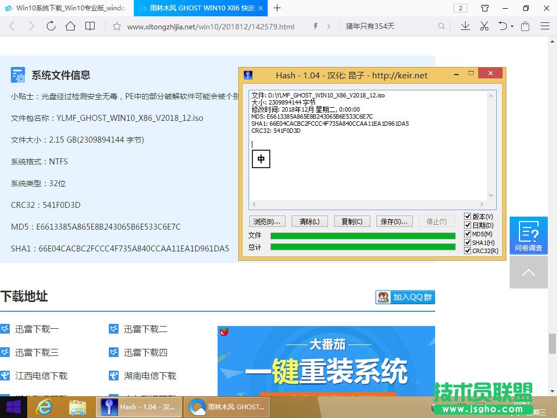Open the Hash app from the taskbar

click(139, 407)
